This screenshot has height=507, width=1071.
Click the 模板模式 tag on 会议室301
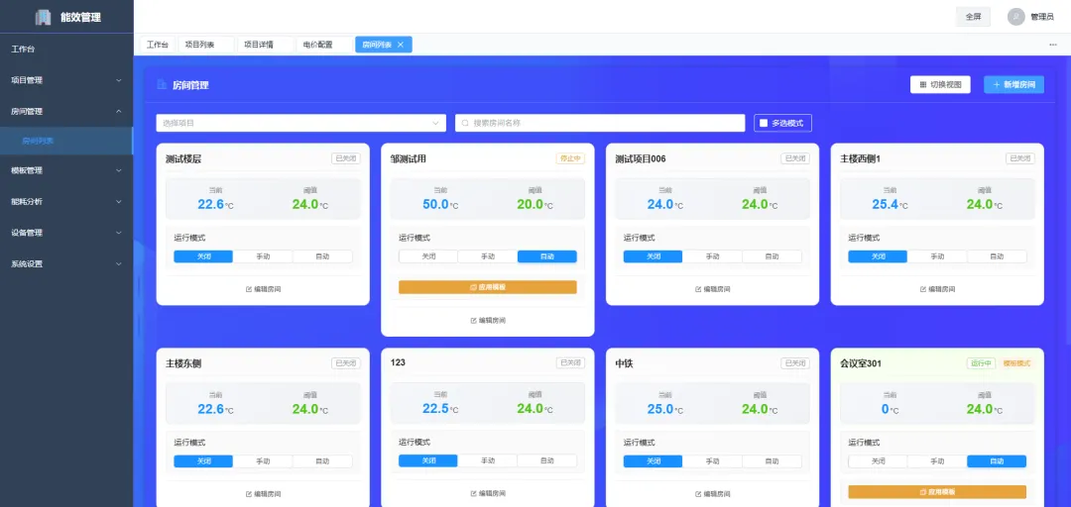(x=1016, y=363)
